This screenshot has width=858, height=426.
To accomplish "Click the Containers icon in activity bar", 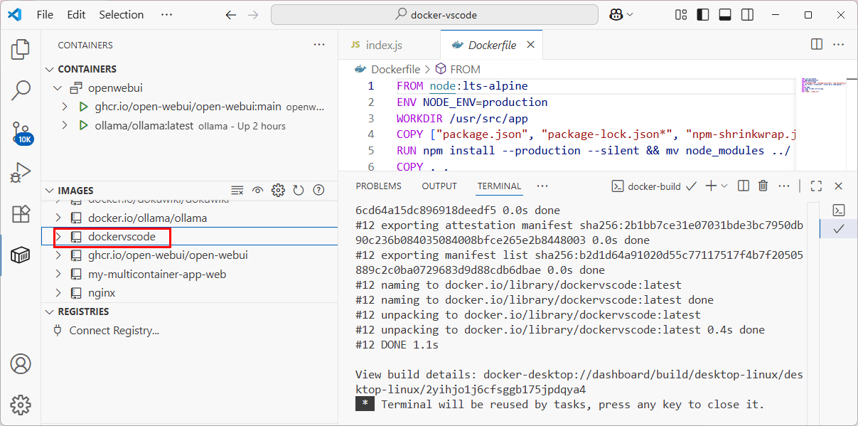I will coord(21,255).
